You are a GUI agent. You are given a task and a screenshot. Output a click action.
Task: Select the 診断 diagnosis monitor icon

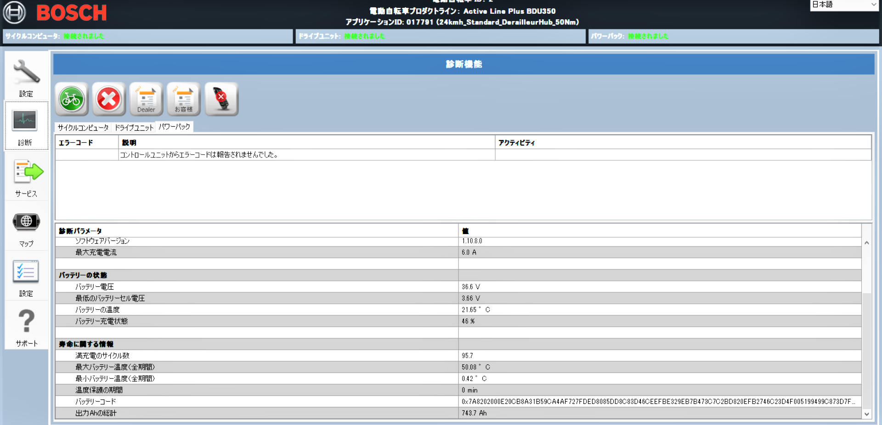tap(26, 126)
